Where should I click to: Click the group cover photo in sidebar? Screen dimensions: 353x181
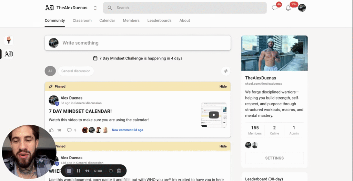coord(274,53)
